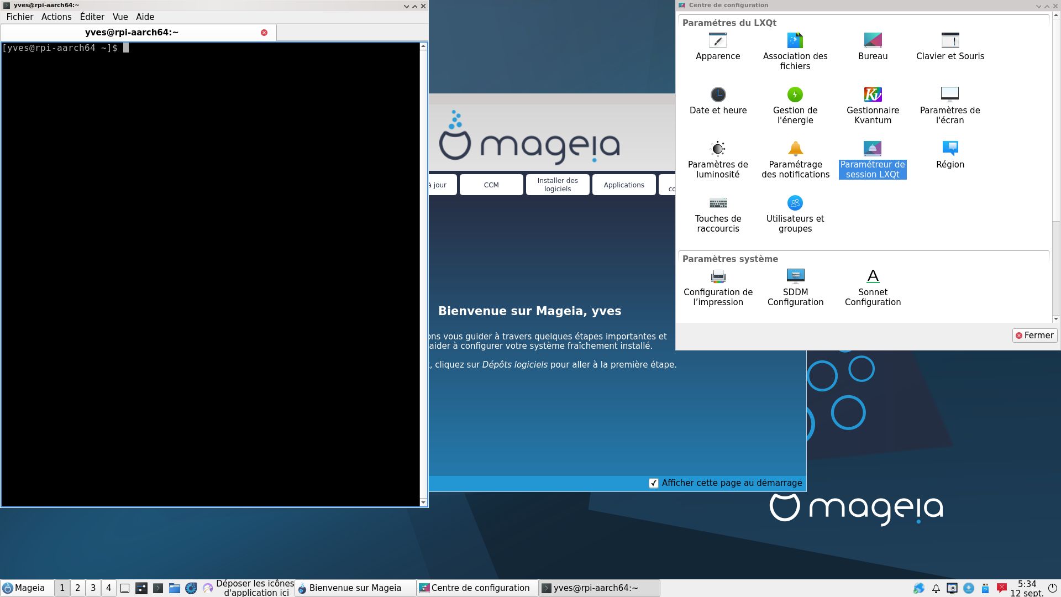The width and height of the screenshot is (1061, 597).
Task: Open Paramètres de l'écran
Action: tap(950, 106)
